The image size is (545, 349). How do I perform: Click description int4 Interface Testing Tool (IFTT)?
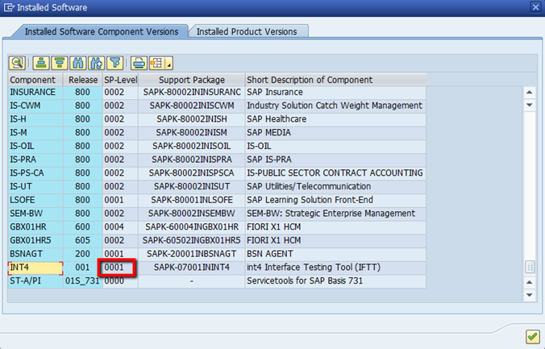click(x=335, y=268)
